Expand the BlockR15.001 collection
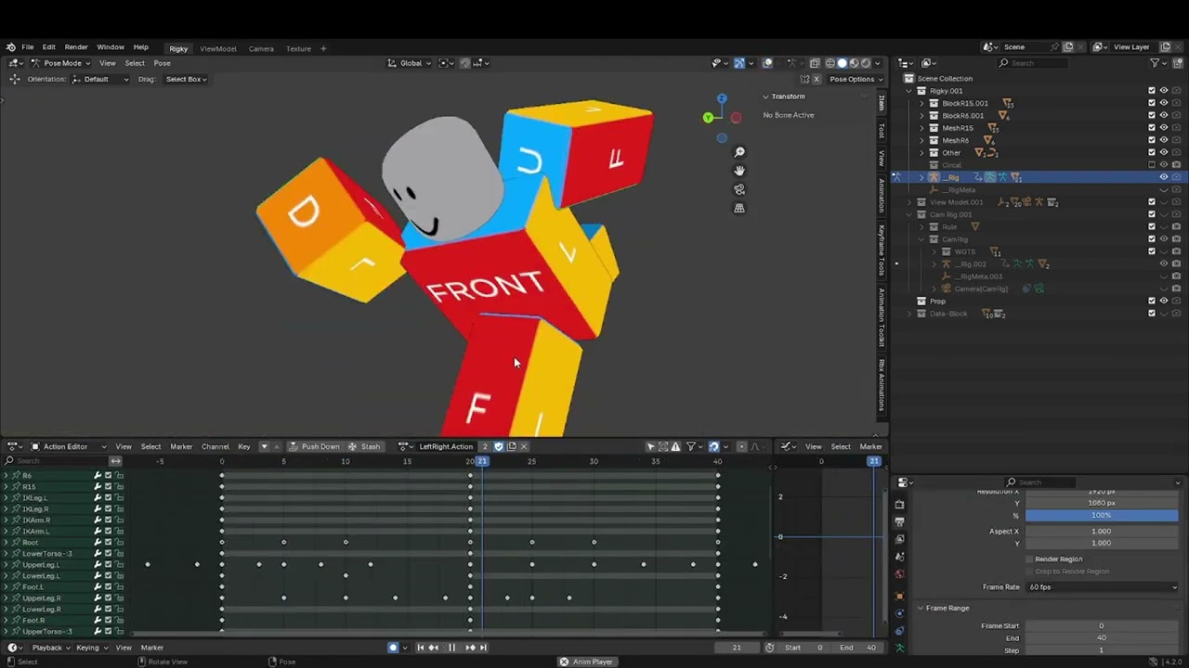Screen dimensions: 1189x668 point(921,103)
